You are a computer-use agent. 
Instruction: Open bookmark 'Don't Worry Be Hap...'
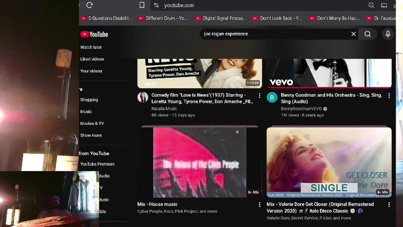pyautogui.click(x=334, y=18)
